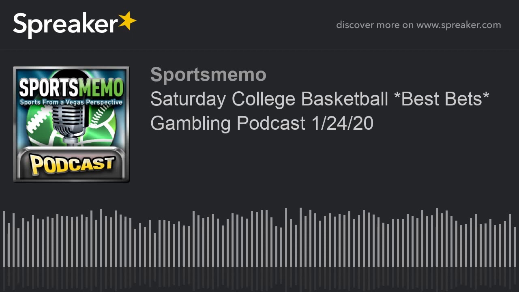Viewport: 519px width, 292px height.
Task: Click the yellow star in Spreaker logo
Action: point(127,21)
